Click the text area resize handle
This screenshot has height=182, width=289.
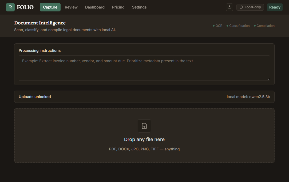click(269, 79)
